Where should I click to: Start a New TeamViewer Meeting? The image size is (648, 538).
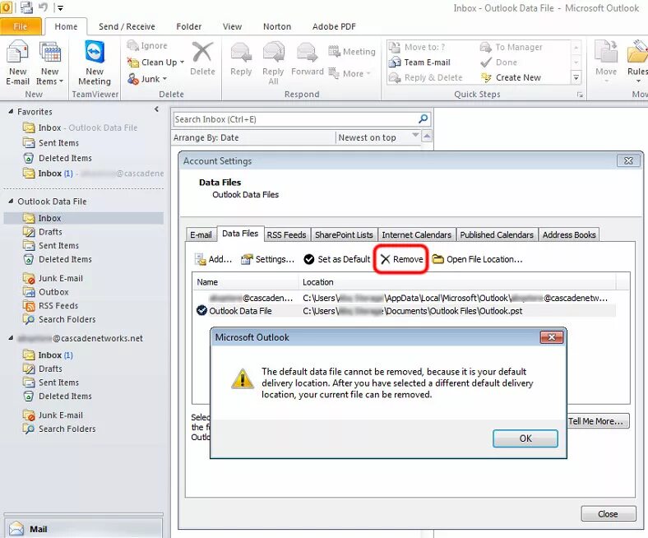coord(95,63)
